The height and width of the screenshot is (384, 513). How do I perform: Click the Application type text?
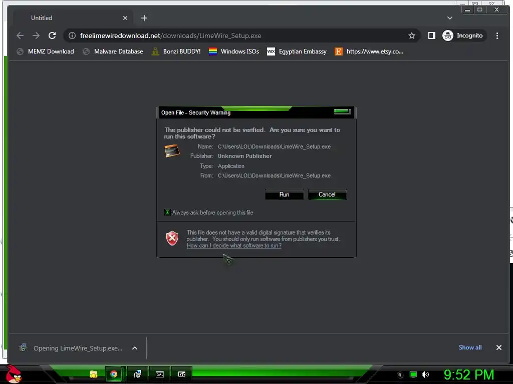(x=231, y=166)
